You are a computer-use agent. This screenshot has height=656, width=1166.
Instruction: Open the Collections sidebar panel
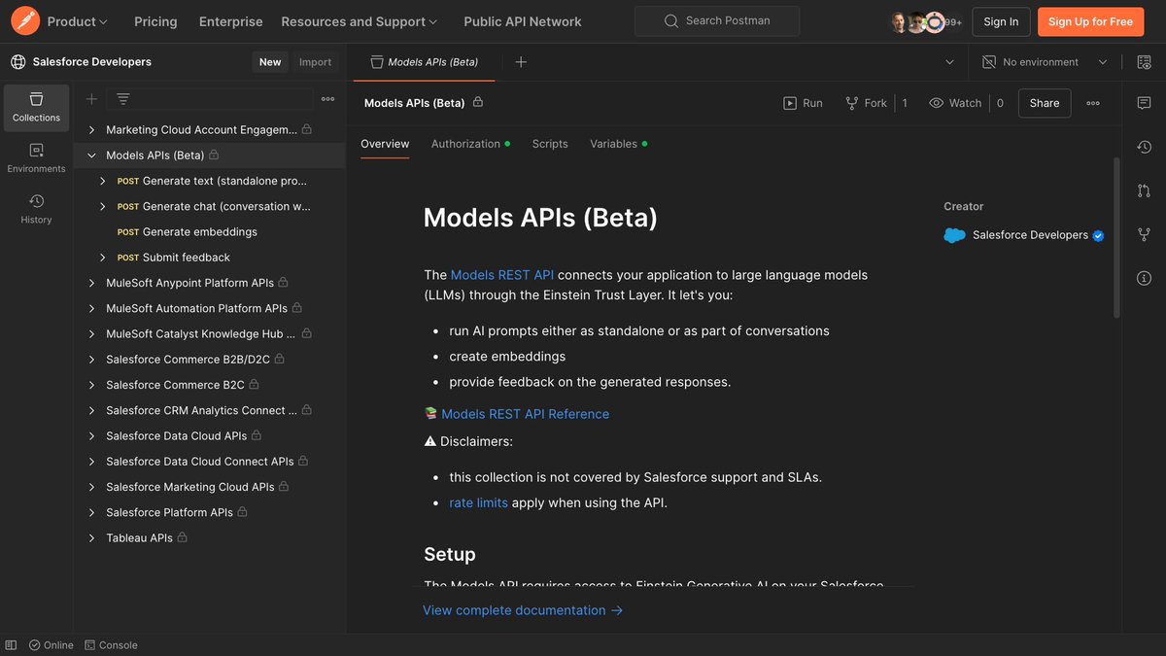[x=36, y=108]
